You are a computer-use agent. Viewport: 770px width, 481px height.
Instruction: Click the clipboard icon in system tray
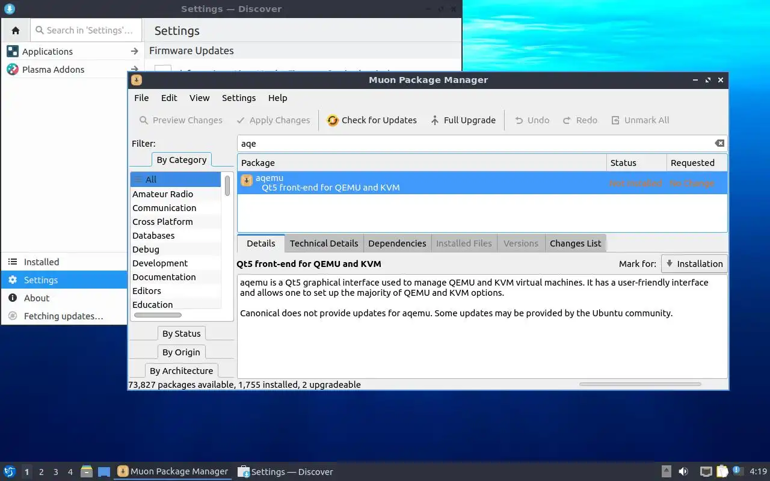(721, 471)
